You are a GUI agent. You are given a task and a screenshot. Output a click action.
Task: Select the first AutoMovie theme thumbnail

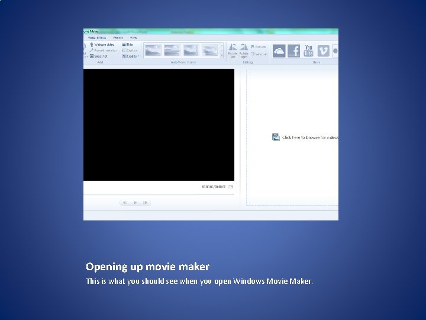[153, 50]
